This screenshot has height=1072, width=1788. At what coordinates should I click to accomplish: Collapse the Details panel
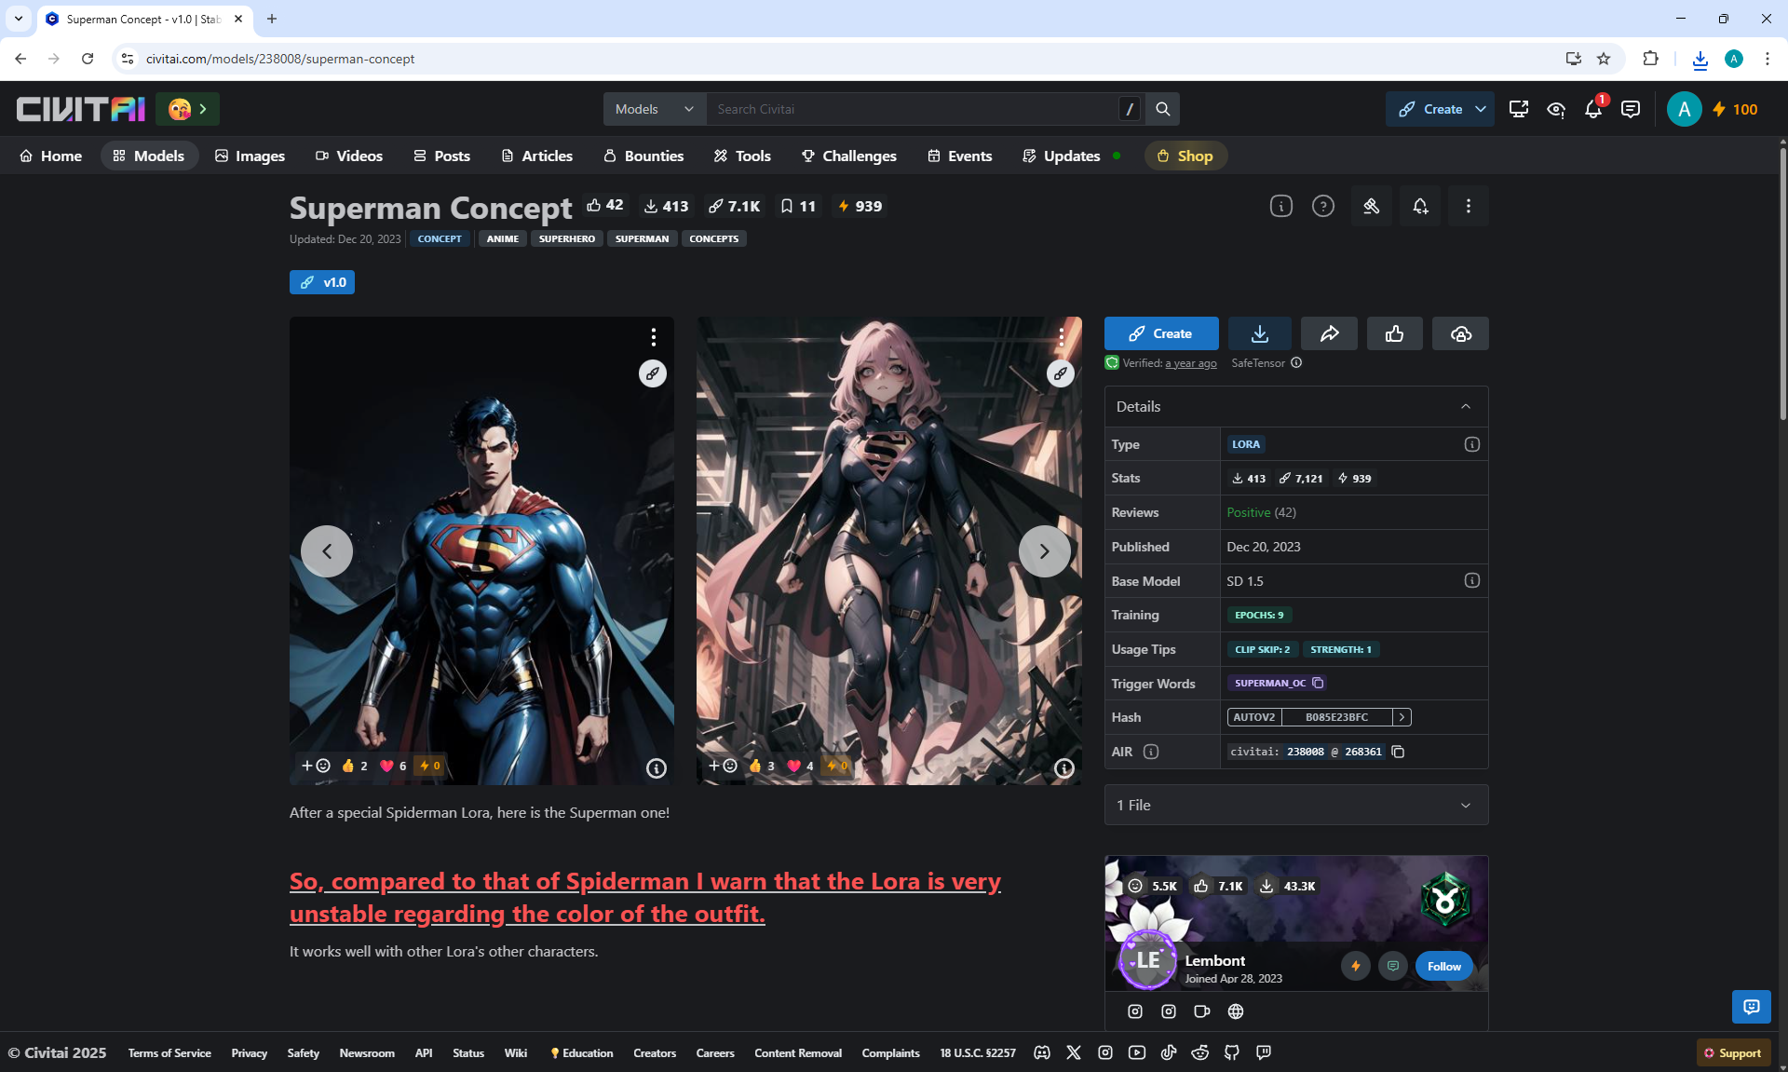1465,406
